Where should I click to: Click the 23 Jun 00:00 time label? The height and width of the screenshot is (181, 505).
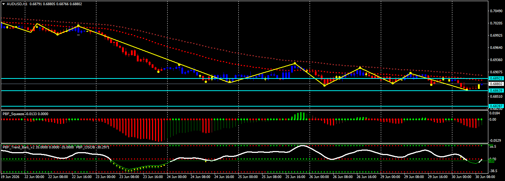106,177
